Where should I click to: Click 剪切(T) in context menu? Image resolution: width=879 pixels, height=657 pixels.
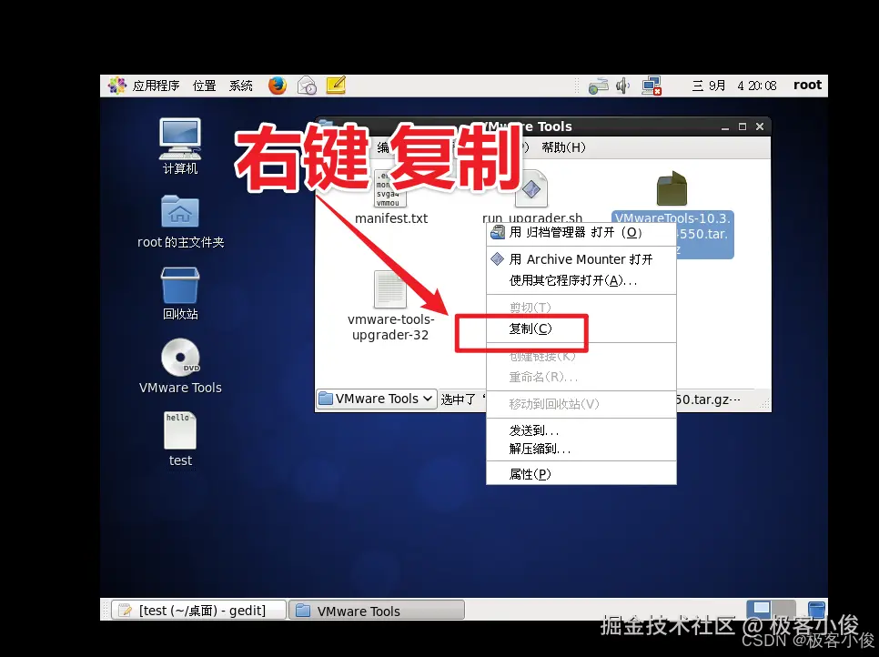coord(581,308)
